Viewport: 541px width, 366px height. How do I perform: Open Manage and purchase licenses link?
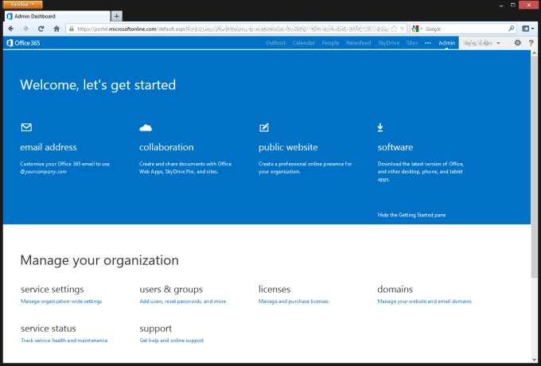click(x=294, y=301)
